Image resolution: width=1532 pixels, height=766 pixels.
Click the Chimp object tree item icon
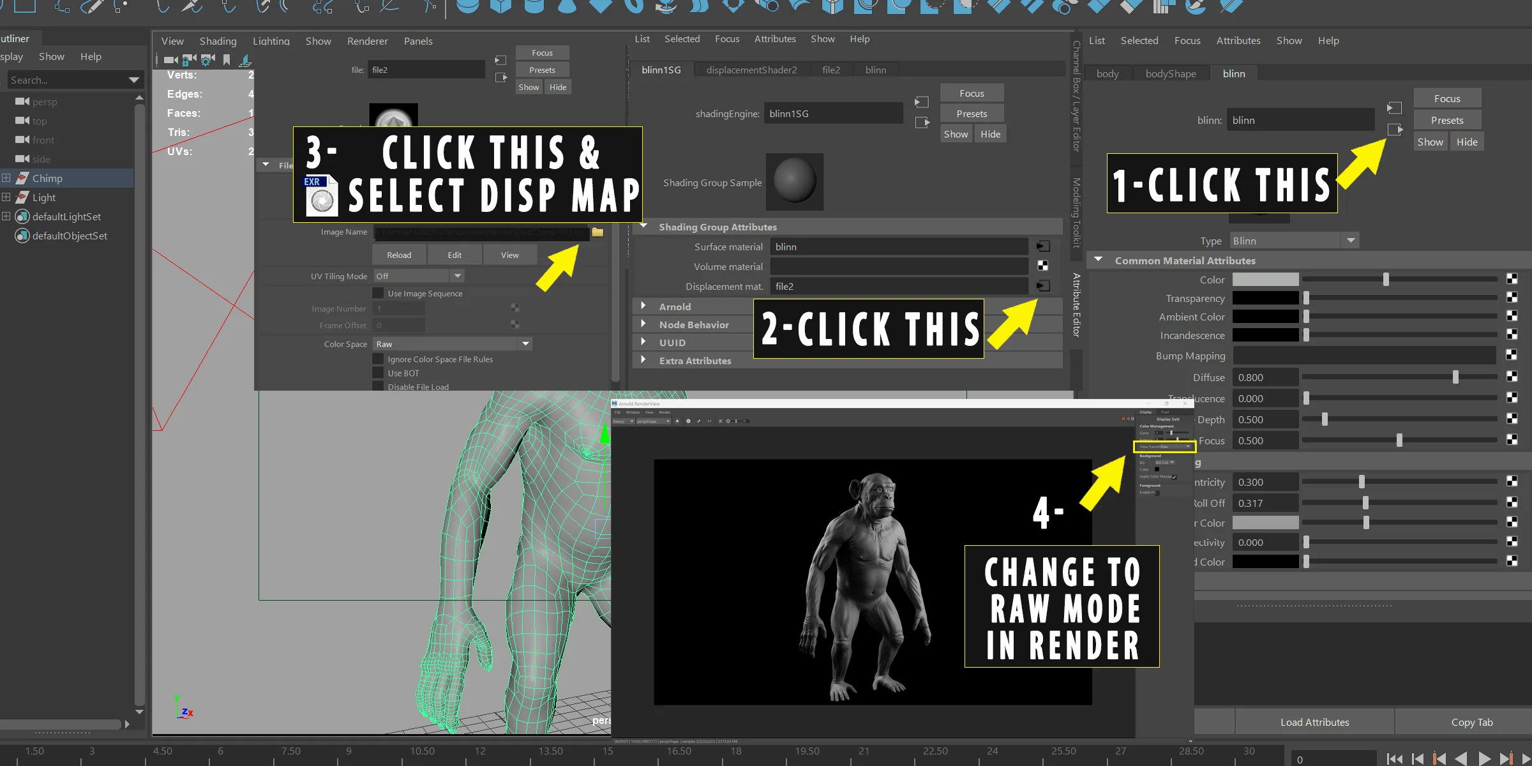click(22, 178)
